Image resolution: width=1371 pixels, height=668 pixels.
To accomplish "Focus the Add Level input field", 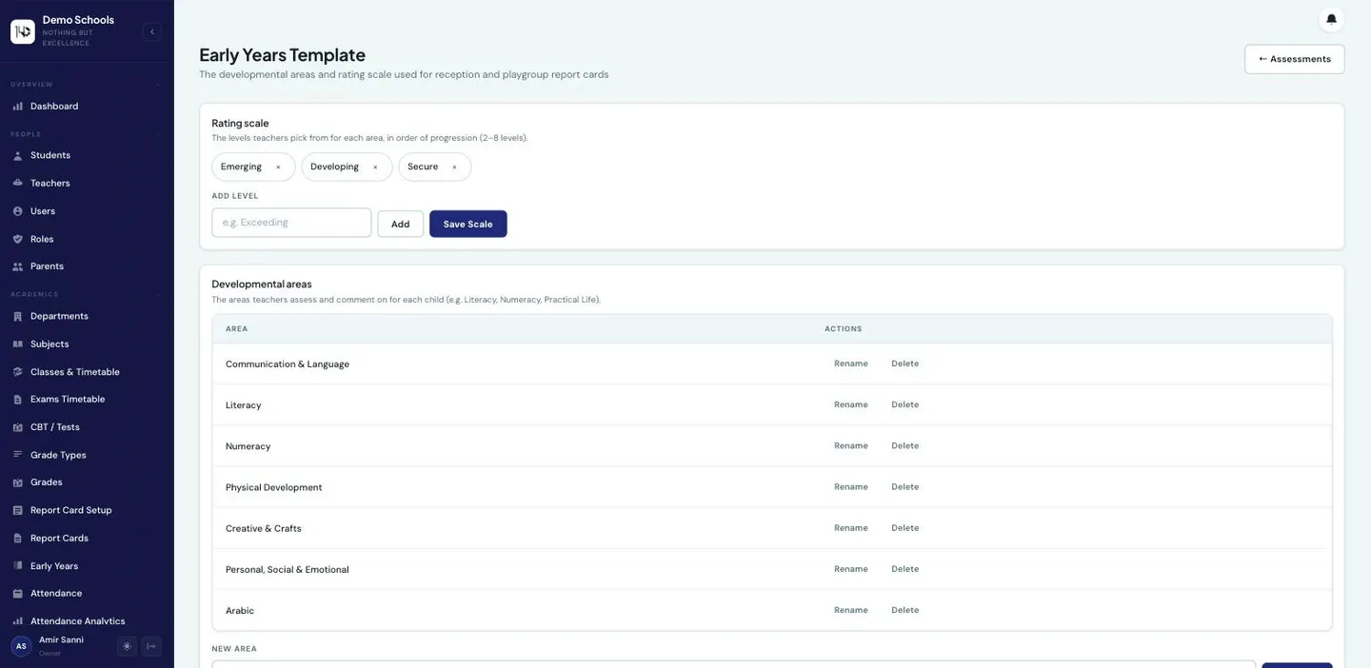I will click(291, 223).
